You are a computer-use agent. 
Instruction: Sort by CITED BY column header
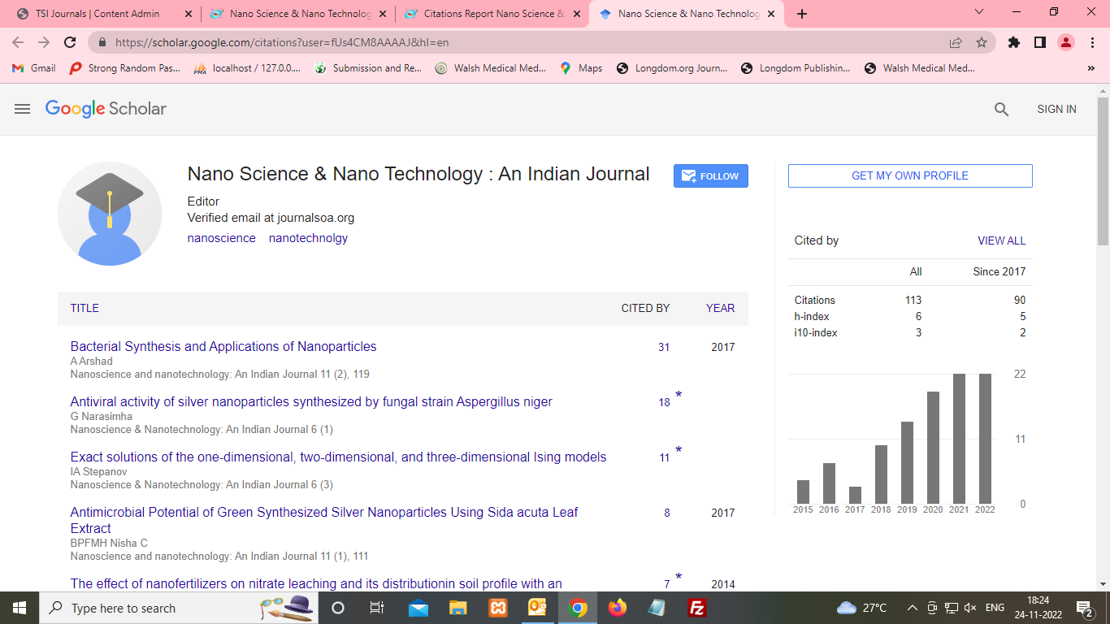tap(645, 308)
